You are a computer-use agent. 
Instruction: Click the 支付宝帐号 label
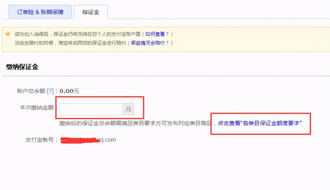pyautogui.click(x=39, y=140)
